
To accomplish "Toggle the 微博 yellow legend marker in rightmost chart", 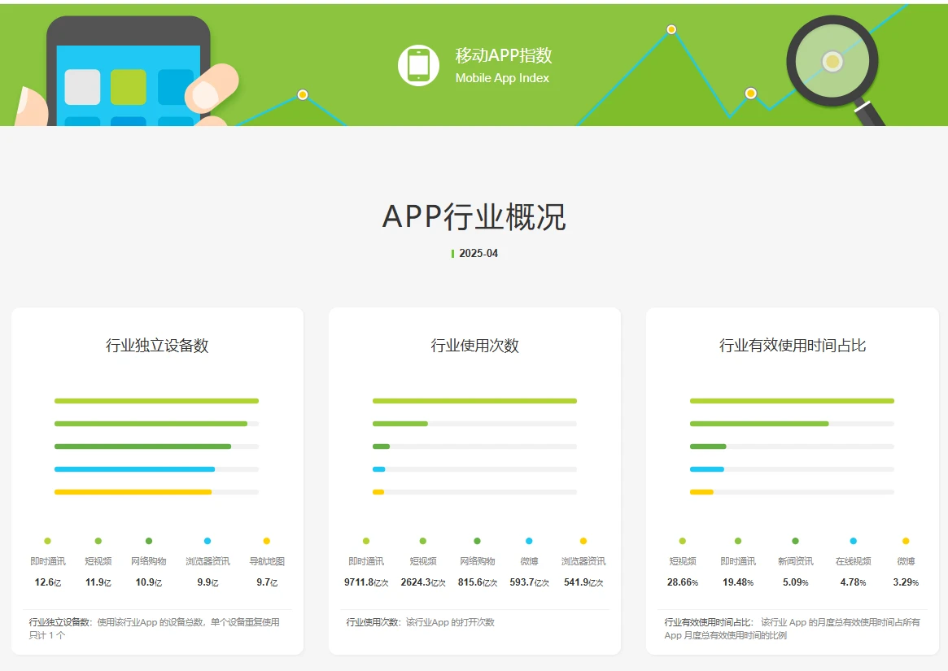I will 905,541.
